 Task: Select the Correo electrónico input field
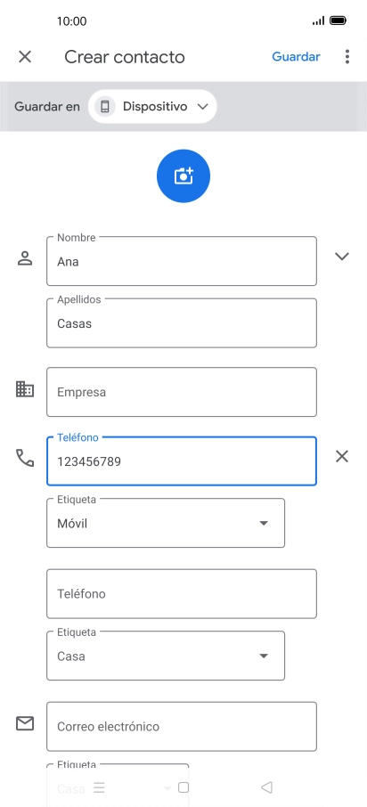point(182,726)
